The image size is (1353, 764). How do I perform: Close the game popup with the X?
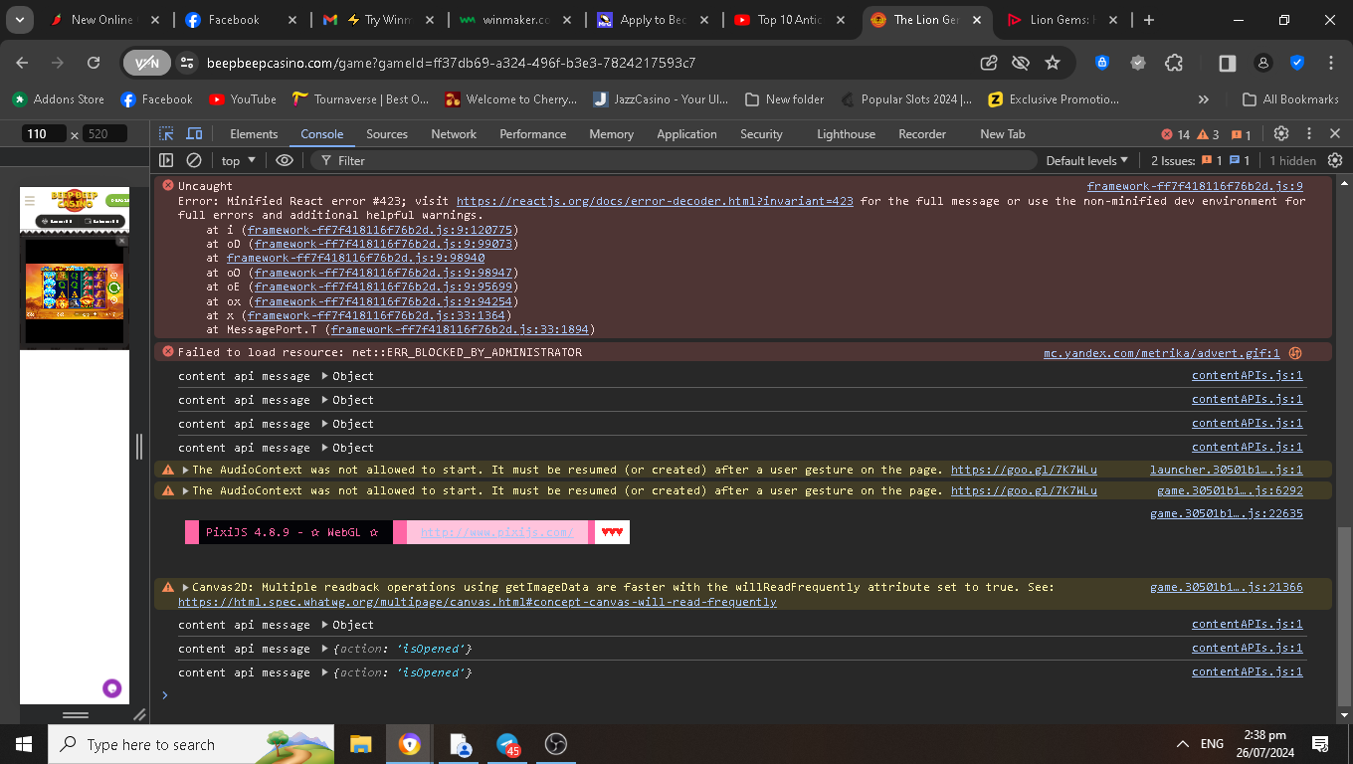pyautogui.click(x=121, y=240)
